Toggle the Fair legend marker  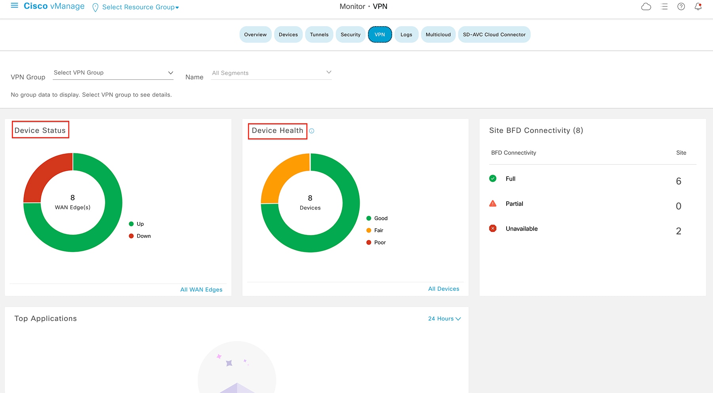369,231
